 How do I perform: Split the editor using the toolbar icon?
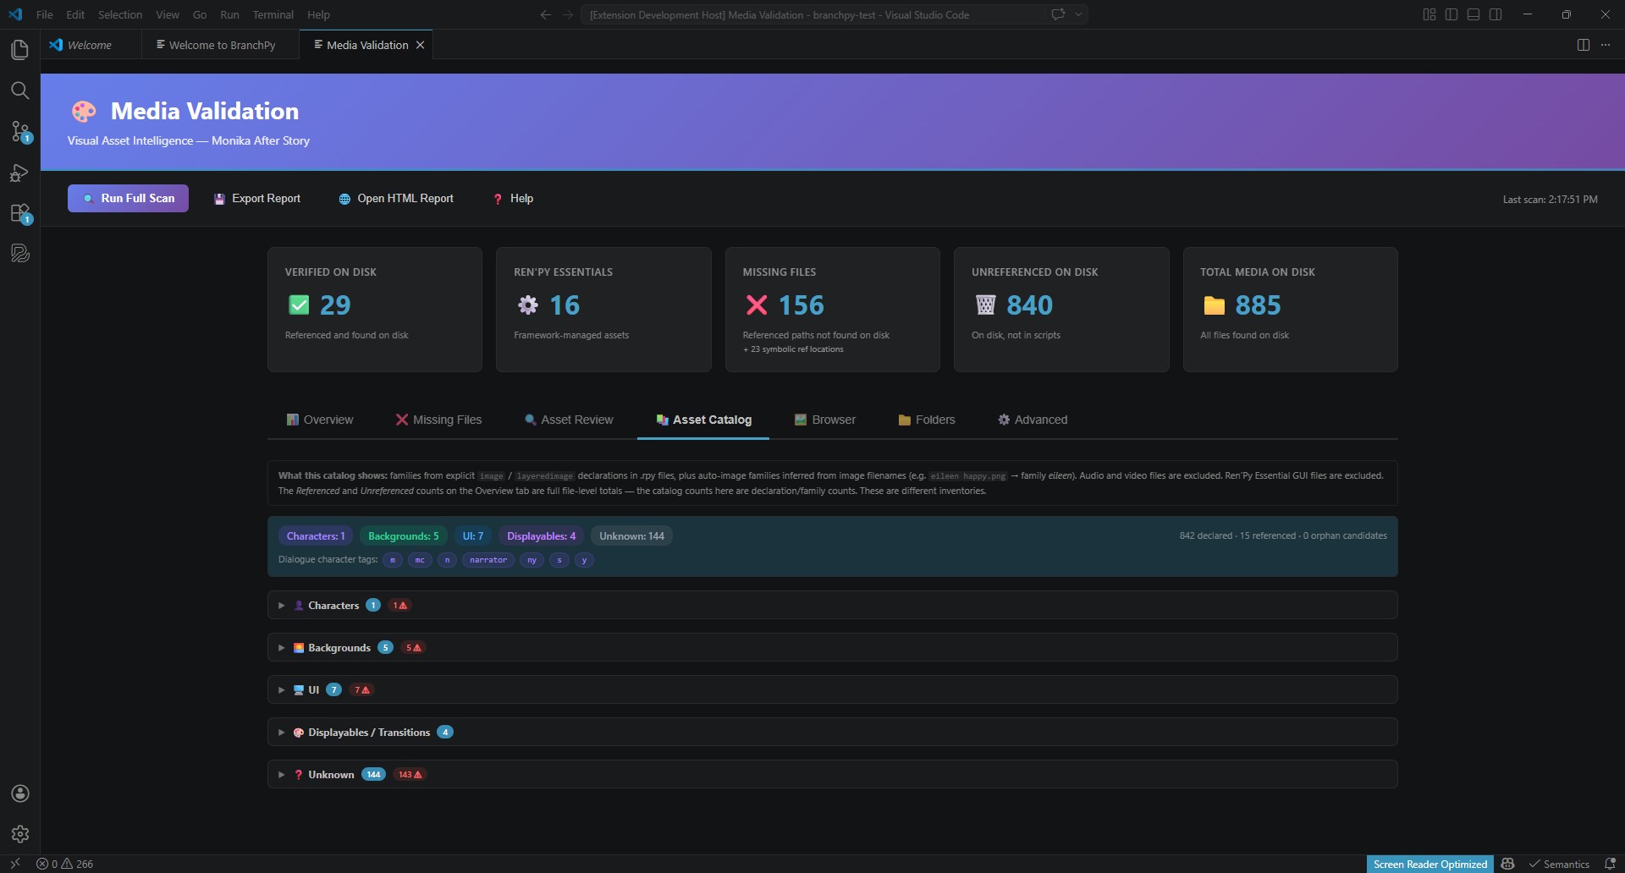click(1583, 44)
